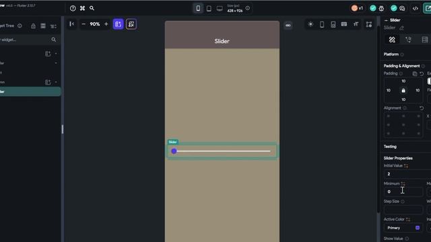Viewport: 431px width, 242px height.
Task: Select desktop device preview
Action: click(220, 9)
